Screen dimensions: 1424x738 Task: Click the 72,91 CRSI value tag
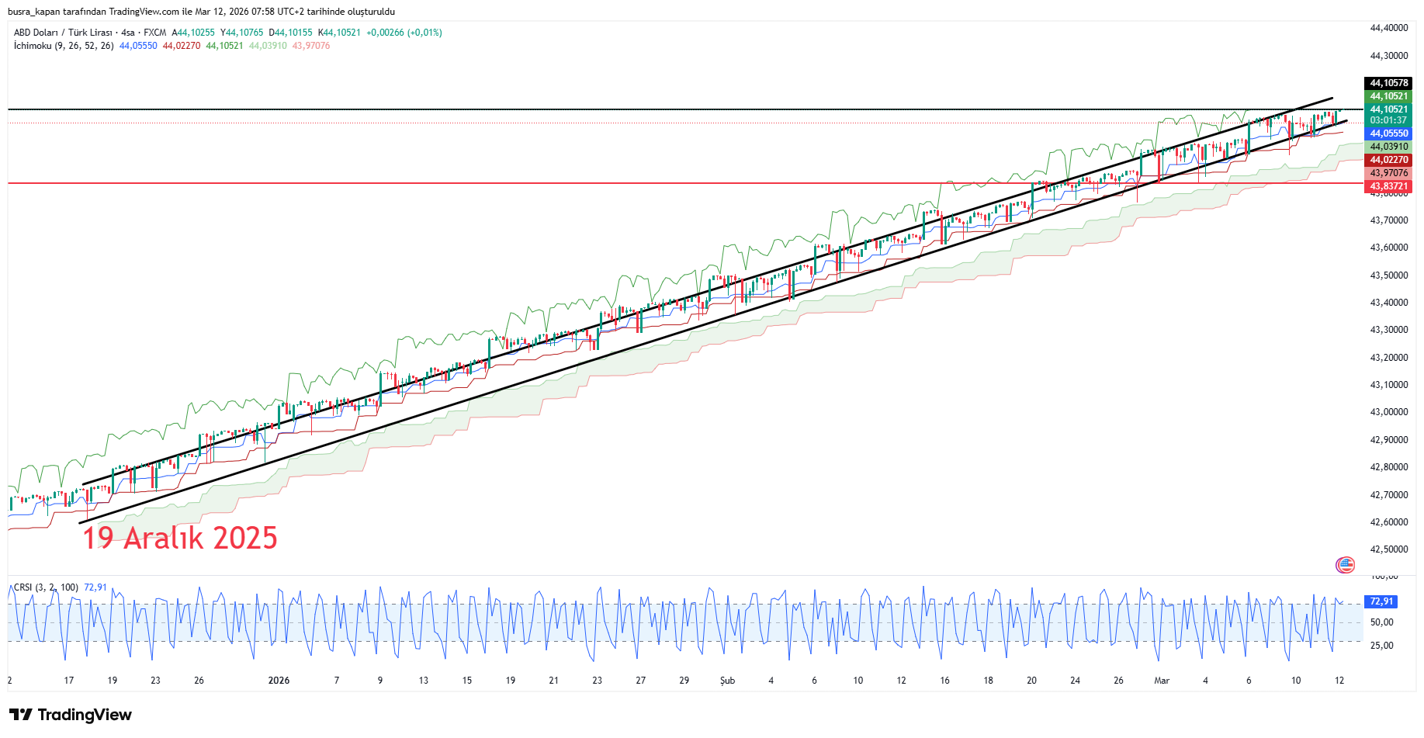coord(1381,601)
